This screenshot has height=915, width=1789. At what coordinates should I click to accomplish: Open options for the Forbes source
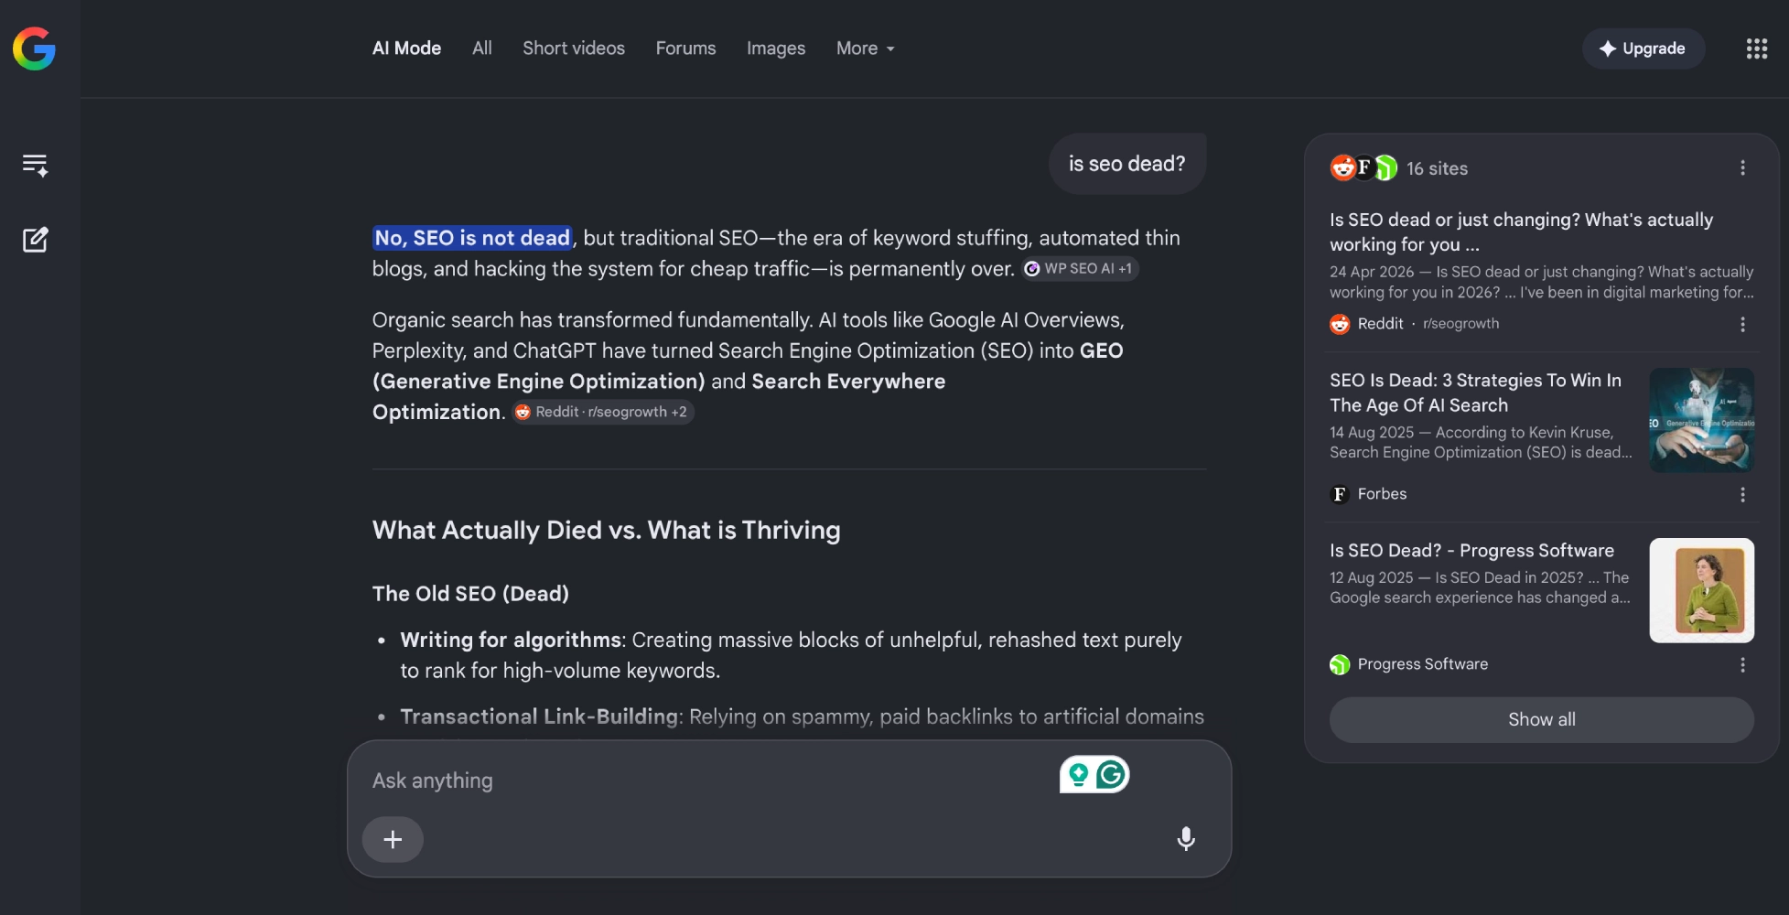point(1742,495)
